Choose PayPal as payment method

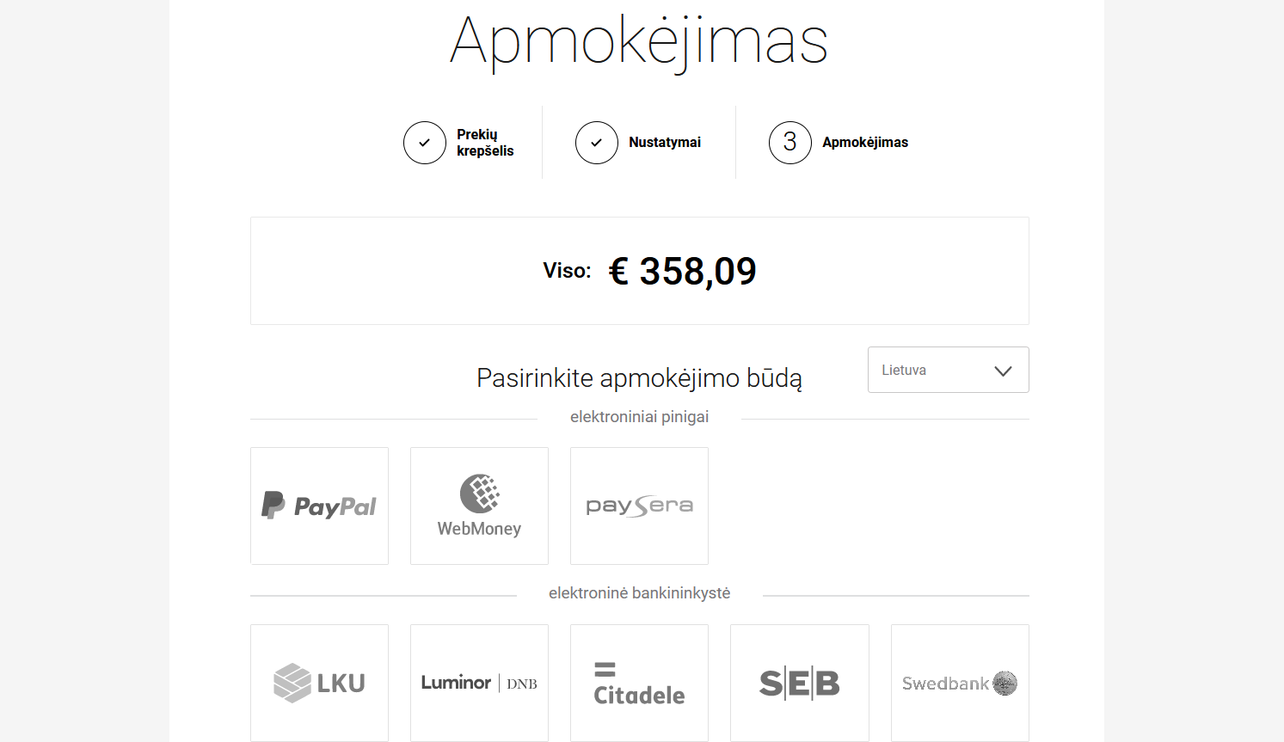pos(319,506)
